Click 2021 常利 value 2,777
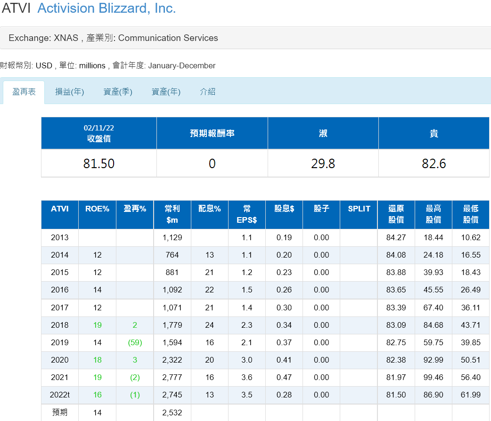The height and width of the screenshot is (421, 491). [172, 378]
